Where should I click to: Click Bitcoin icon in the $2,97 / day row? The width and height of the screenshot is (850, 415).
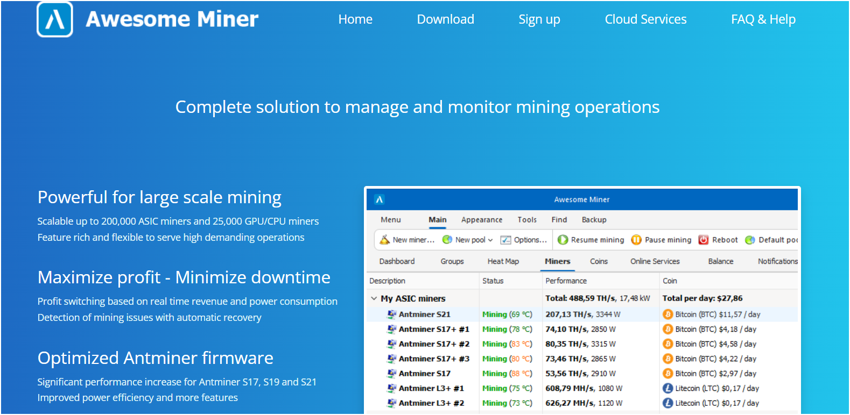[x=668, y=374]
